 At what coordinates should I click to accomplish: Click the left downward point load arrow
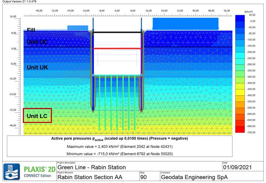tap(93, 23)
